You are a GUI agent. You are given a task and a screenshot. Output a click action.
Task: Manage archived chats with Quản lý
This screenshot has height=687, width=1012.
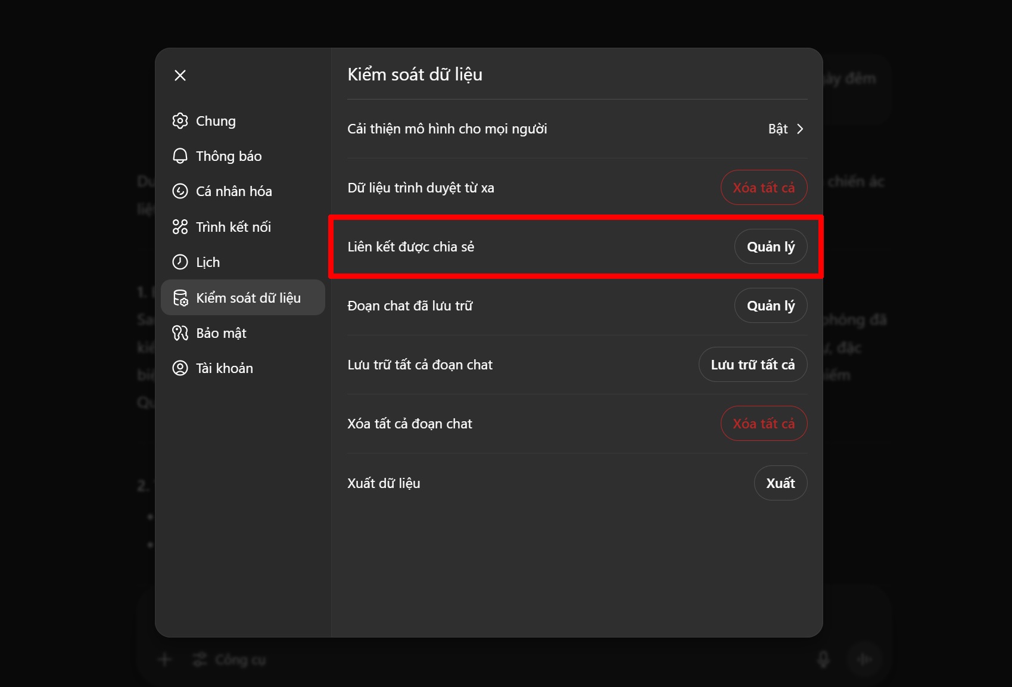tap(770, 306)
